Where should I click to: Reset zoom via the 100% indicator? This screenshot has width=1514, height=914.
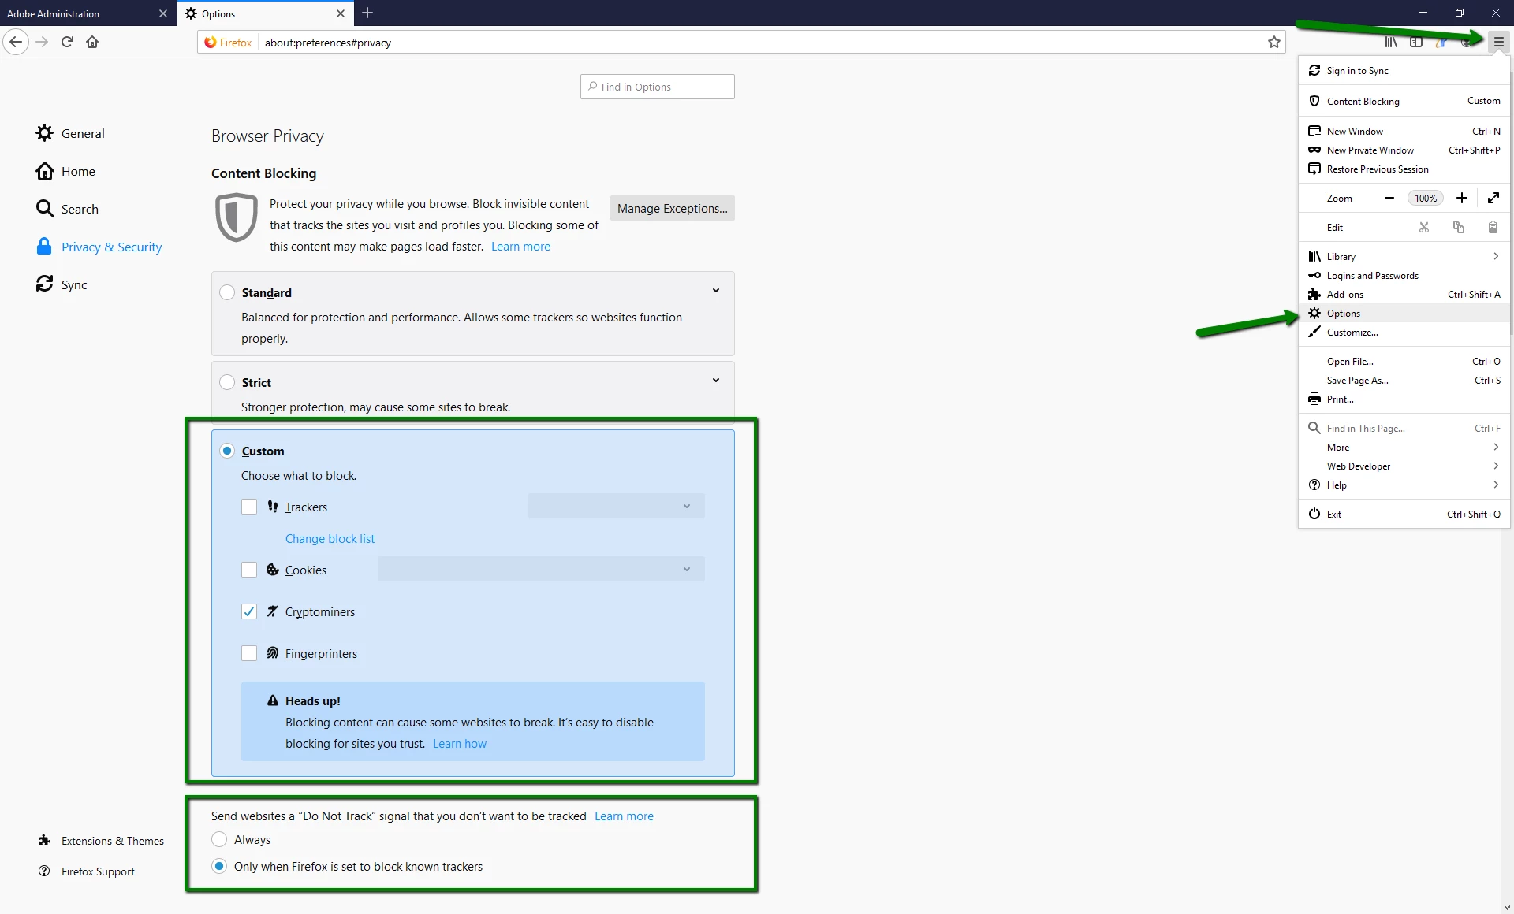tap(1425, 199)
